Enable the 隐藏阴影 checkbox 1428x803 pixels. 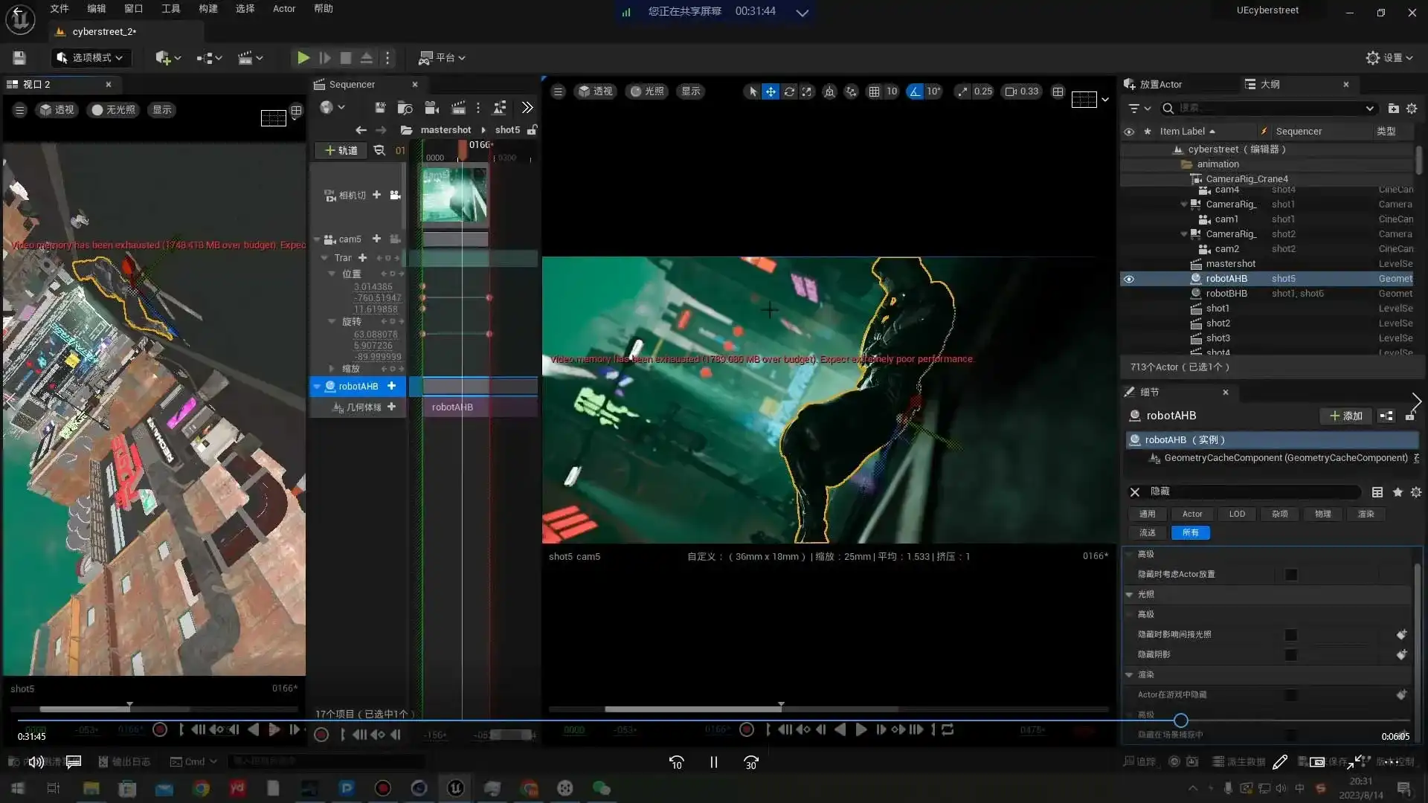click(1290, 655)
